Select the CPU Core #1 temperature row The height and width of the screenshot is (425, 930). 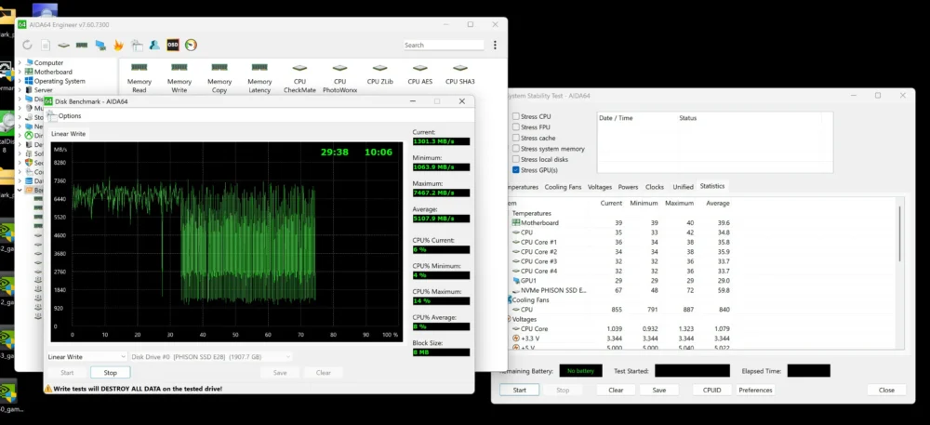[620, 243]
